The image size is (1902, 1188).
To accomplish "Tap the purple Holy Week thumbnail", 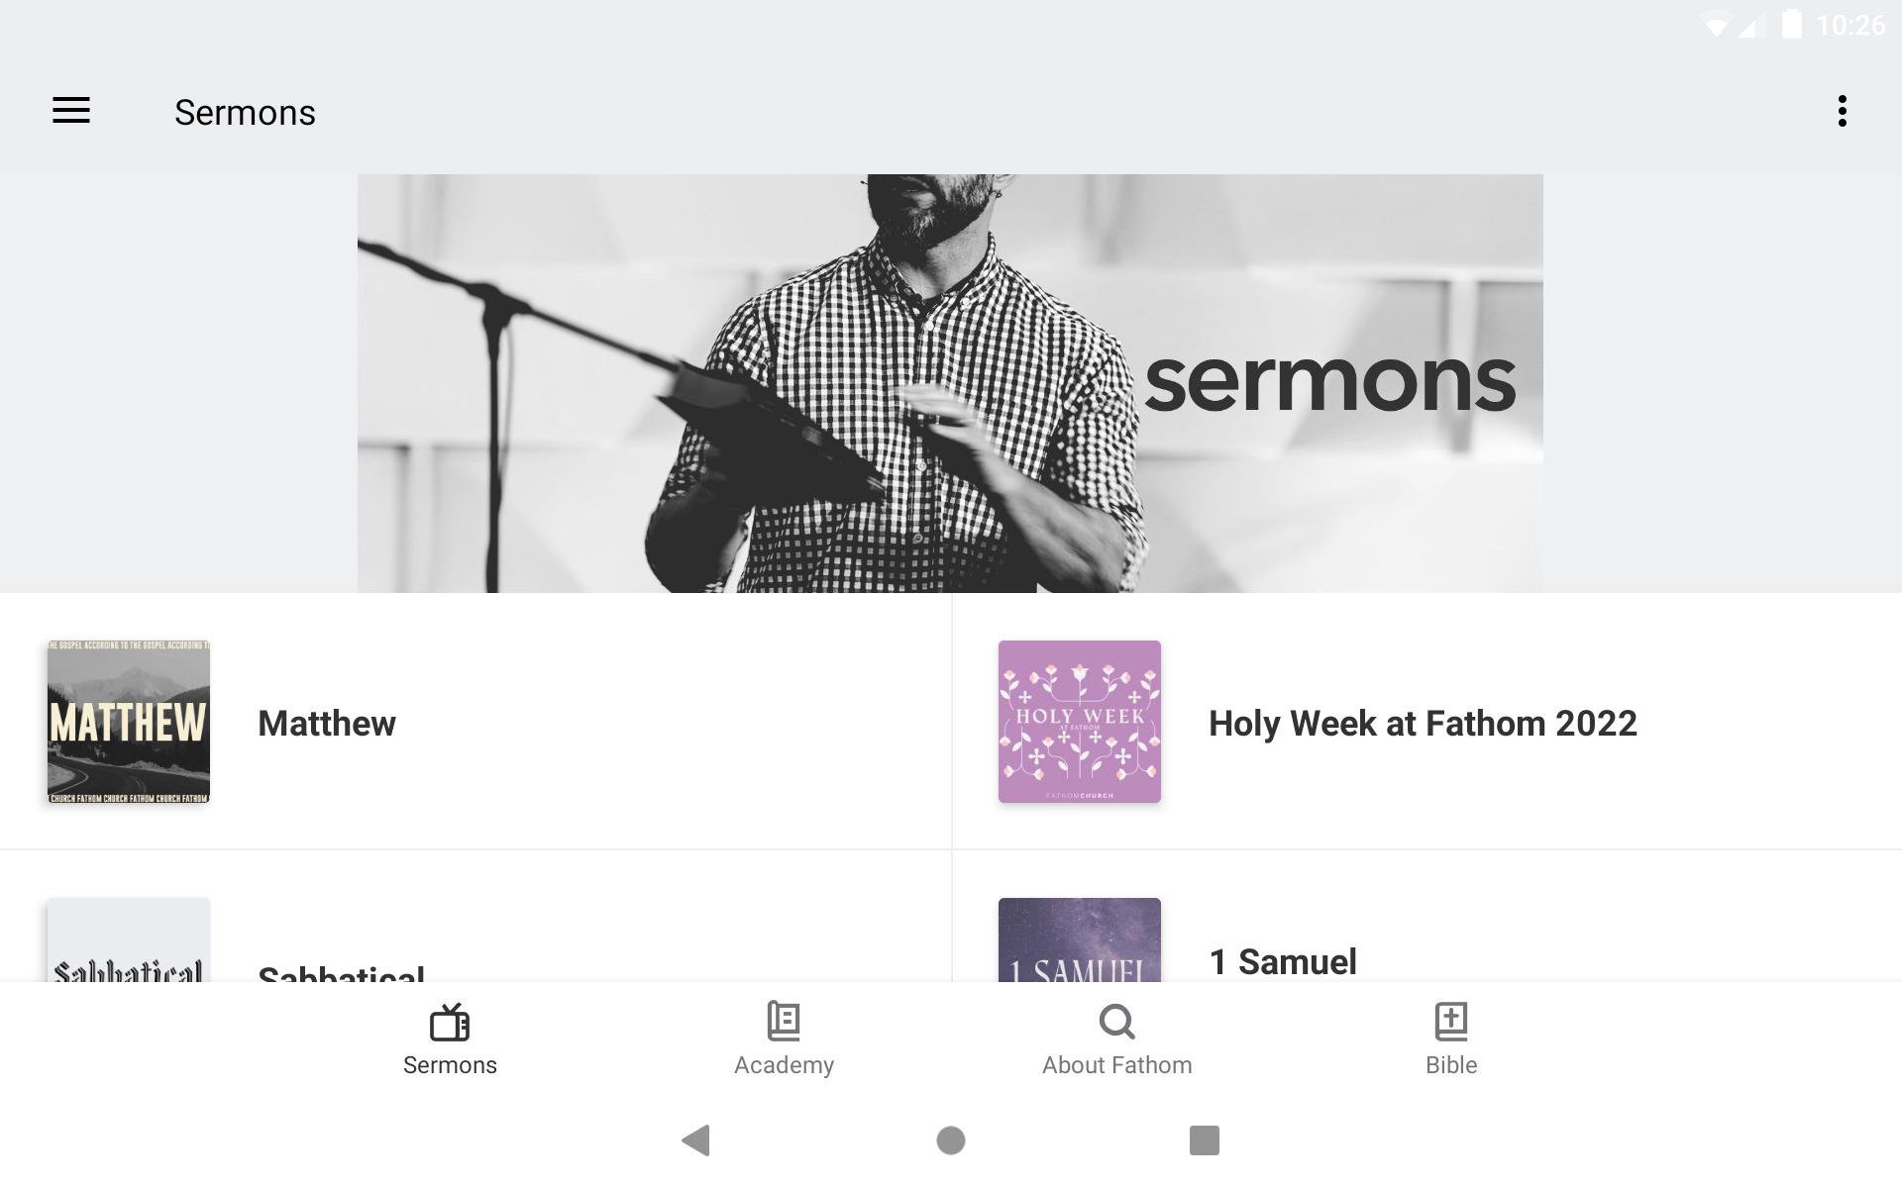I will click(1080, 722).
